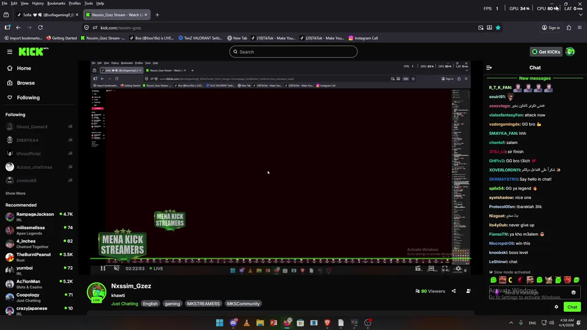Open the Profiles menu
This screenshot has width=587, height=330.
point(75,3)
